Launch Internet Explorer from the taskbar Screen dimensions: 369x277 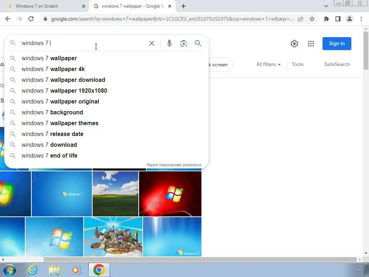click(x=32, y=270)
